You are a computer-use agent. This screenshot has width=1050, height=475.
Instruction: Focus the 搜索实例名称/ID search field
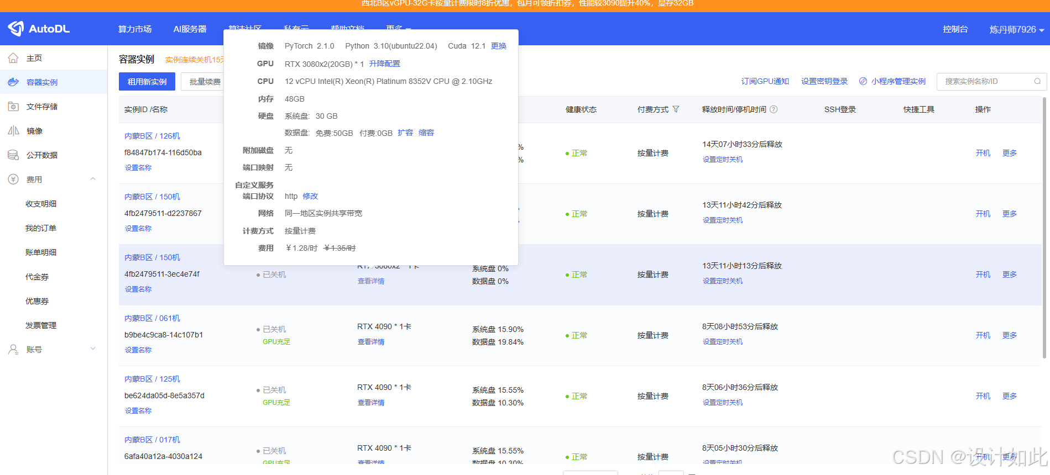984,81
